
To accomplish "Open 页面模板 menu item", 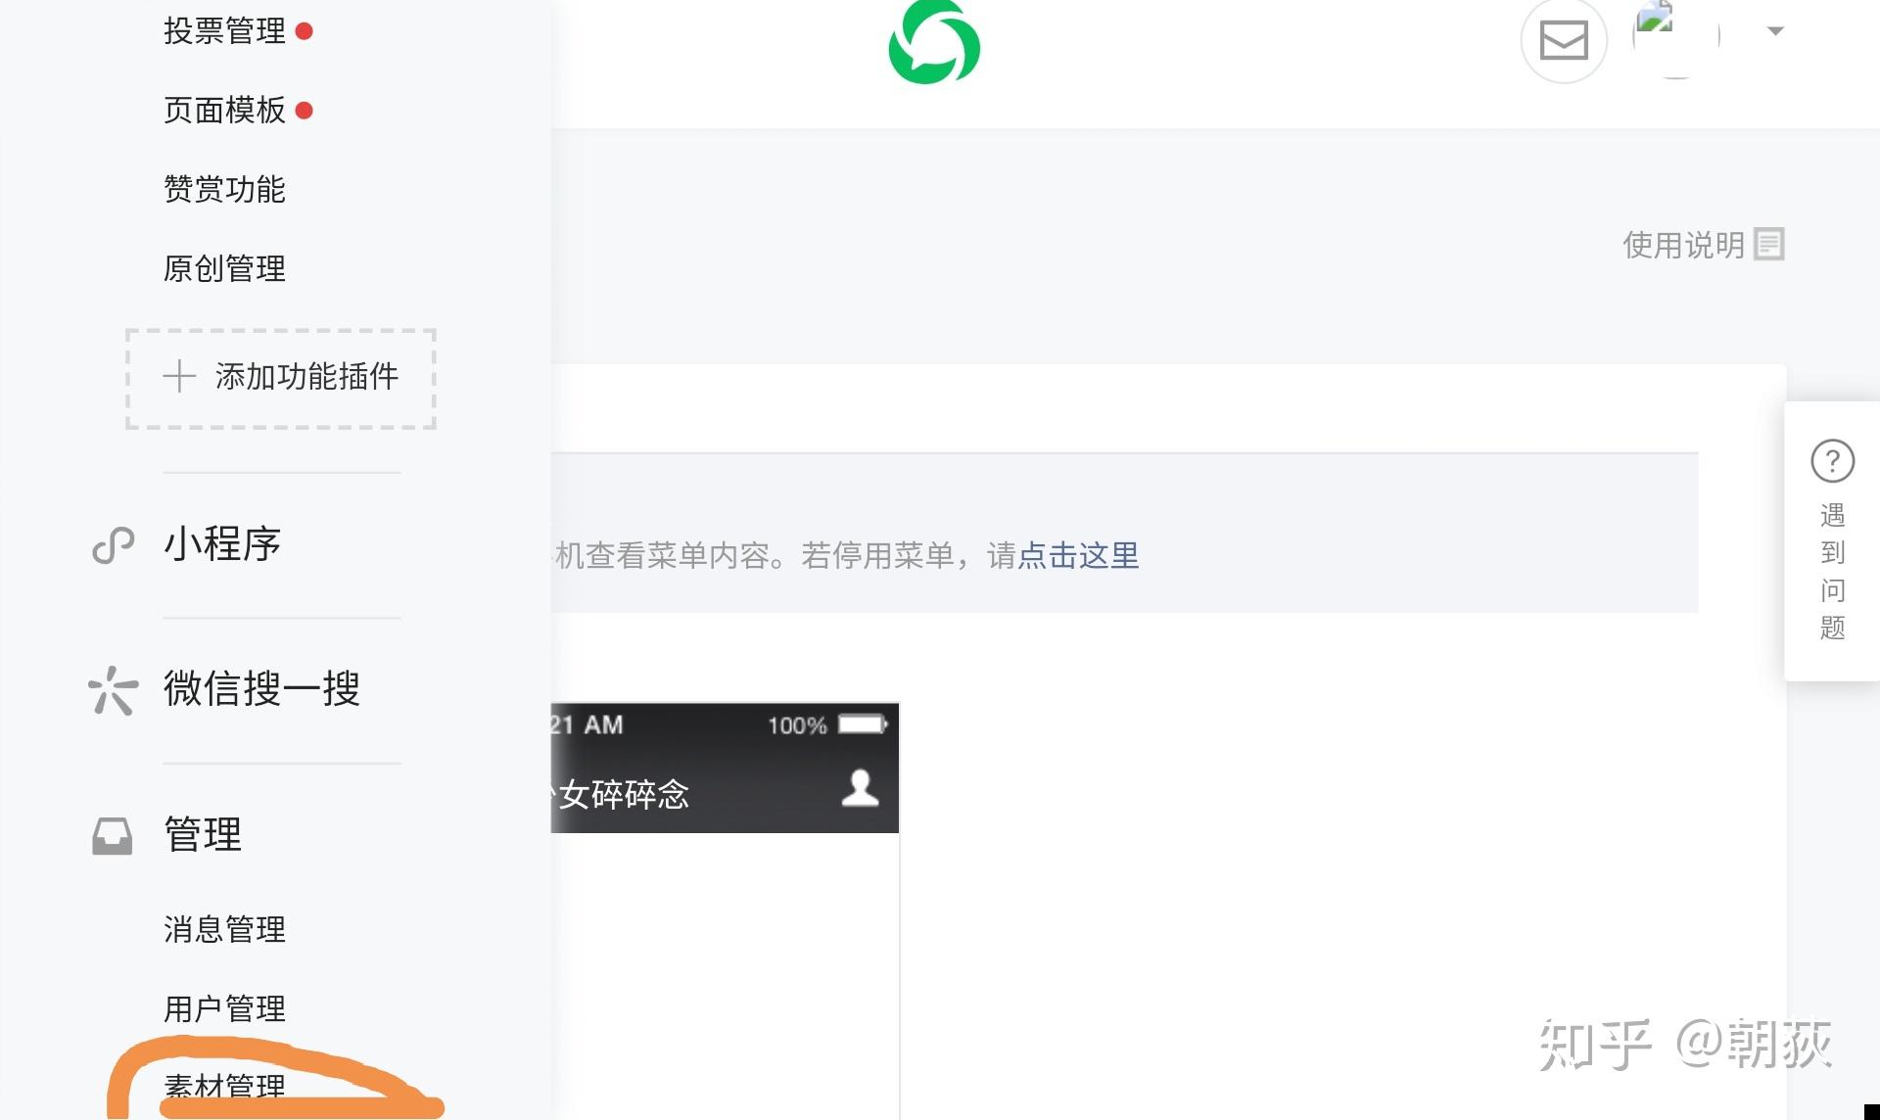I will click(224, 111).
